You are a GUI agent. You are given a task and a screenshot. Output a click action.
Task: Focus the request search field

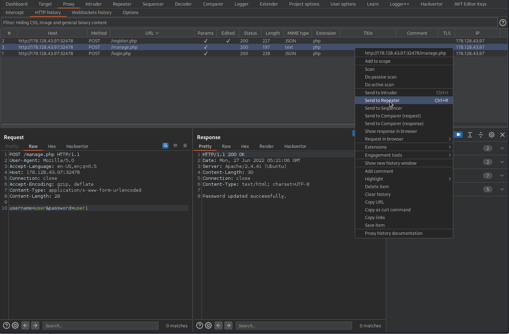click(101, 326)
